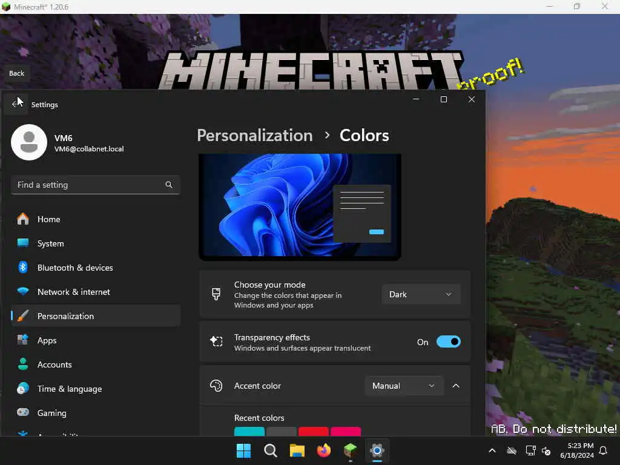Click the Accounts person icon
The image size is (620, 465).
point(23,364)
